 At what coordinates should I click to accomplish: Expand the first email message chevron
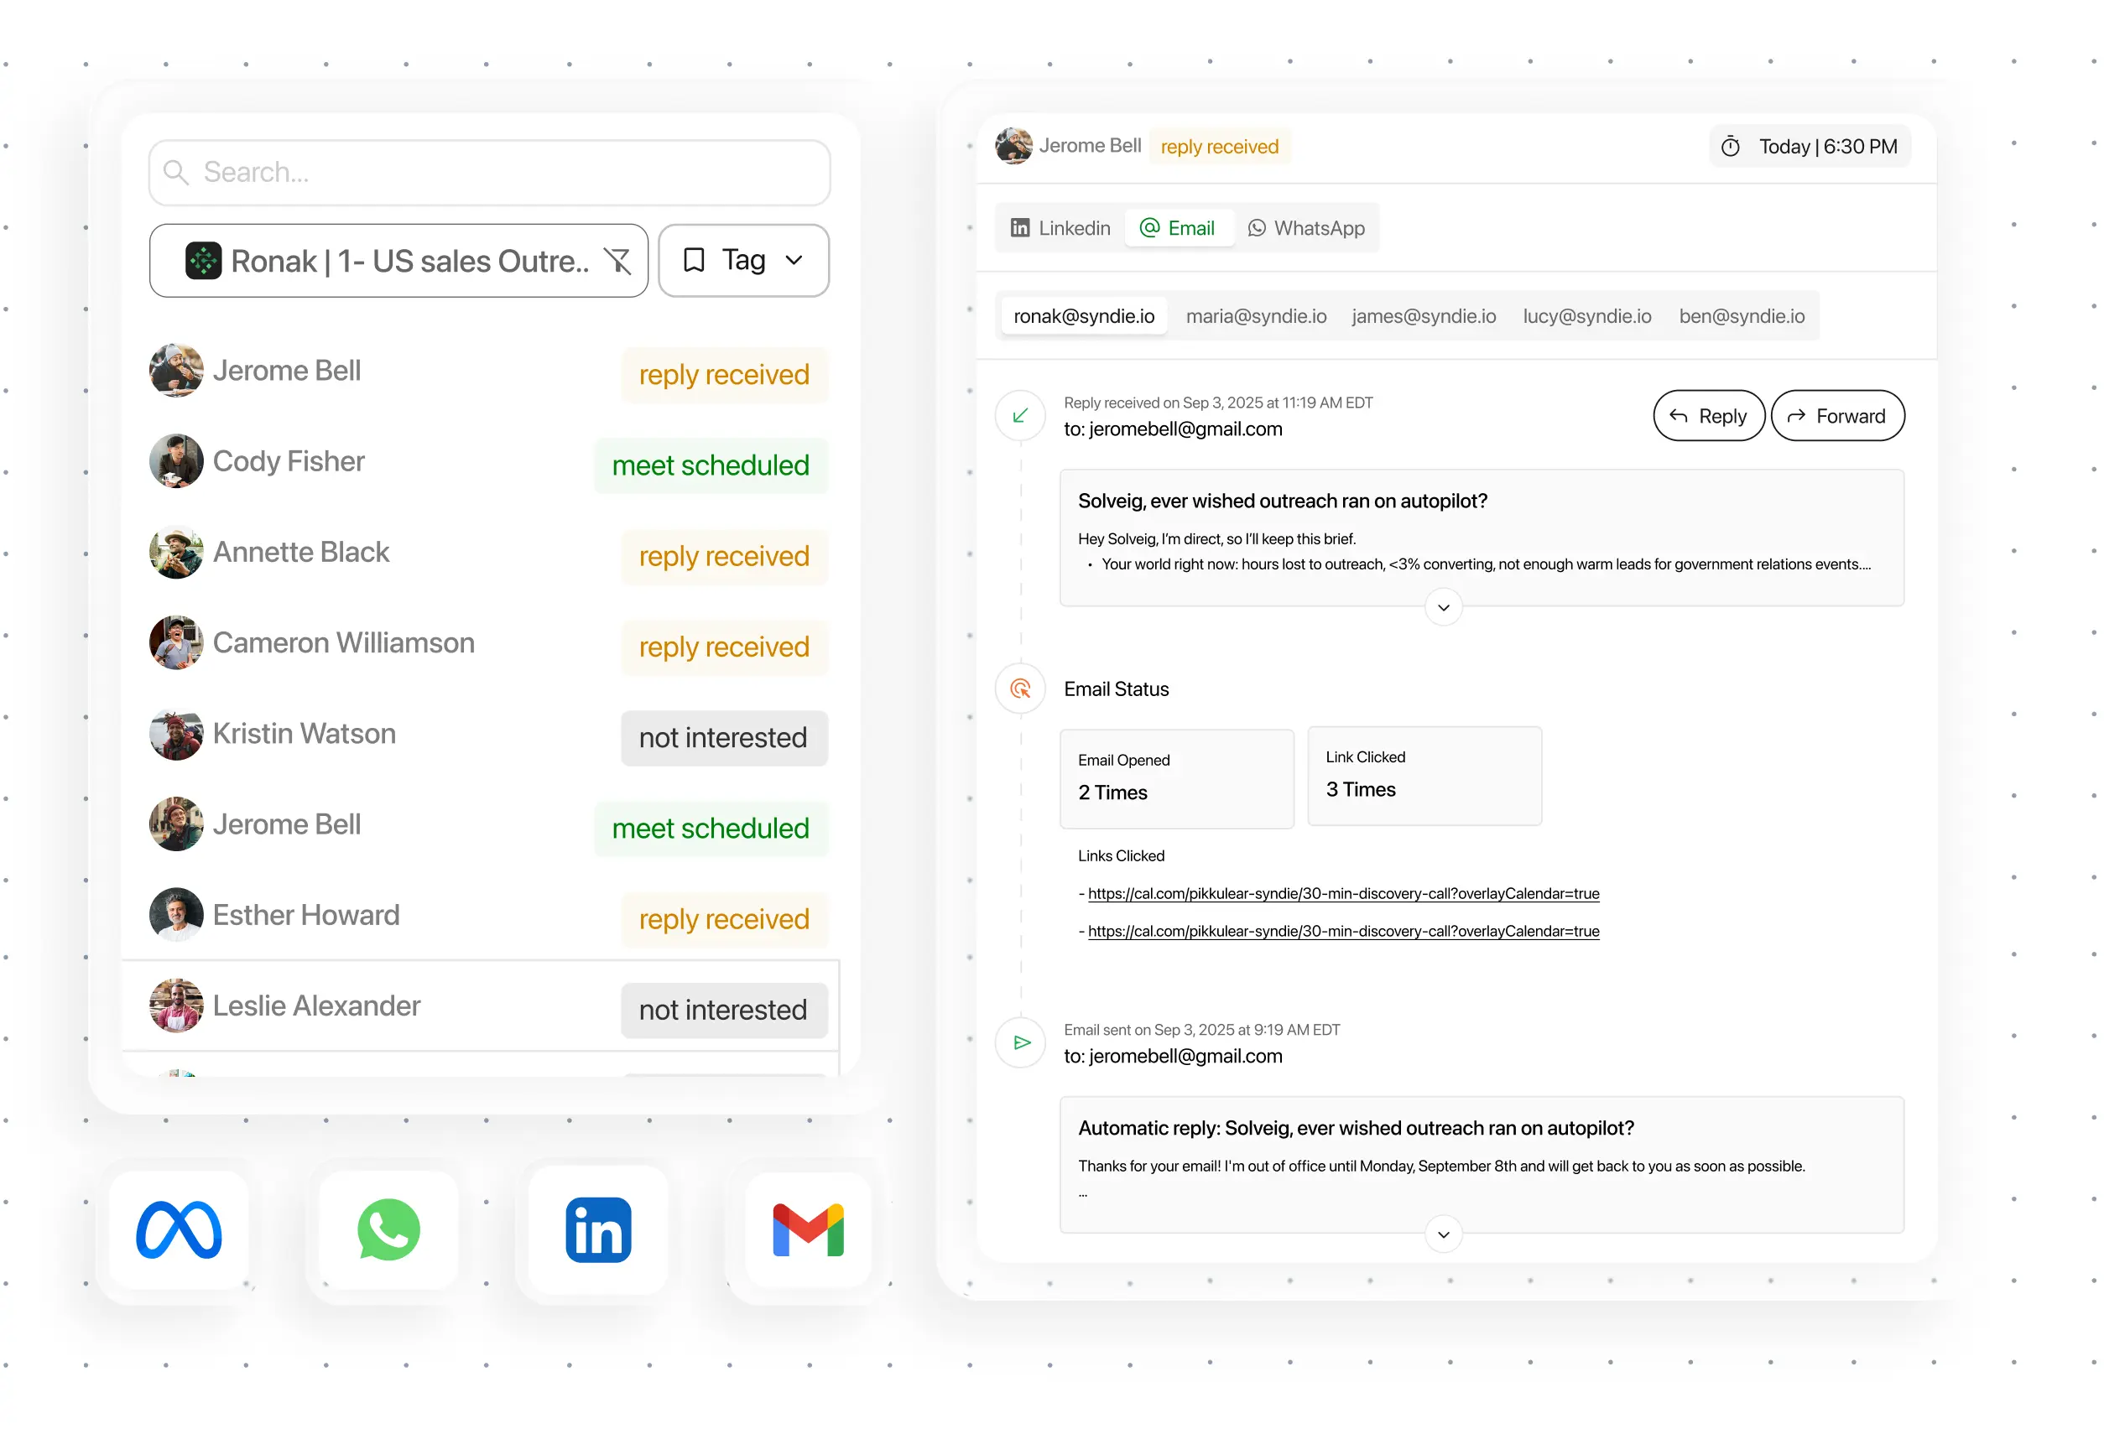(x=1443, y=607)
